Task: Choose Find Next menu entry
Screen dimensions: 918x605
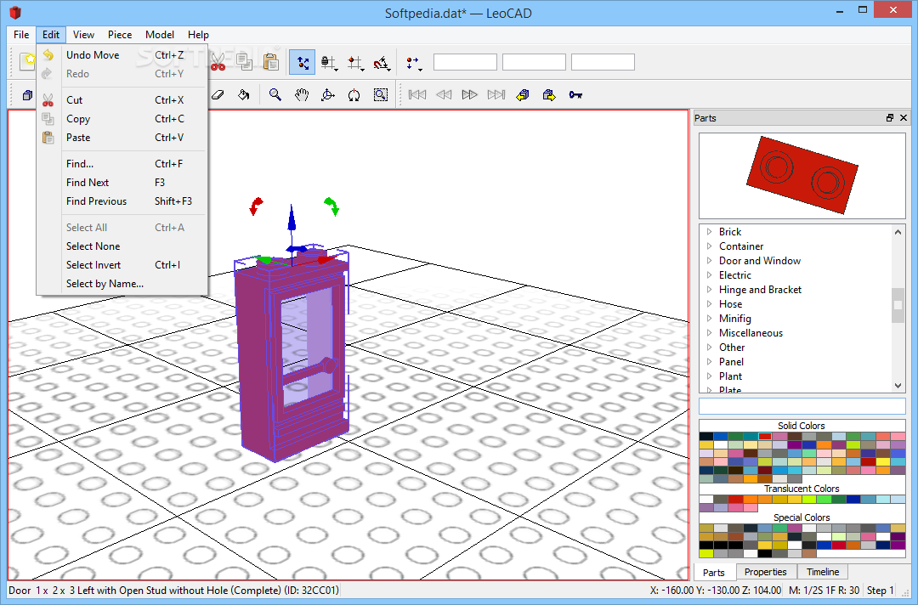Action: [122, 183]
